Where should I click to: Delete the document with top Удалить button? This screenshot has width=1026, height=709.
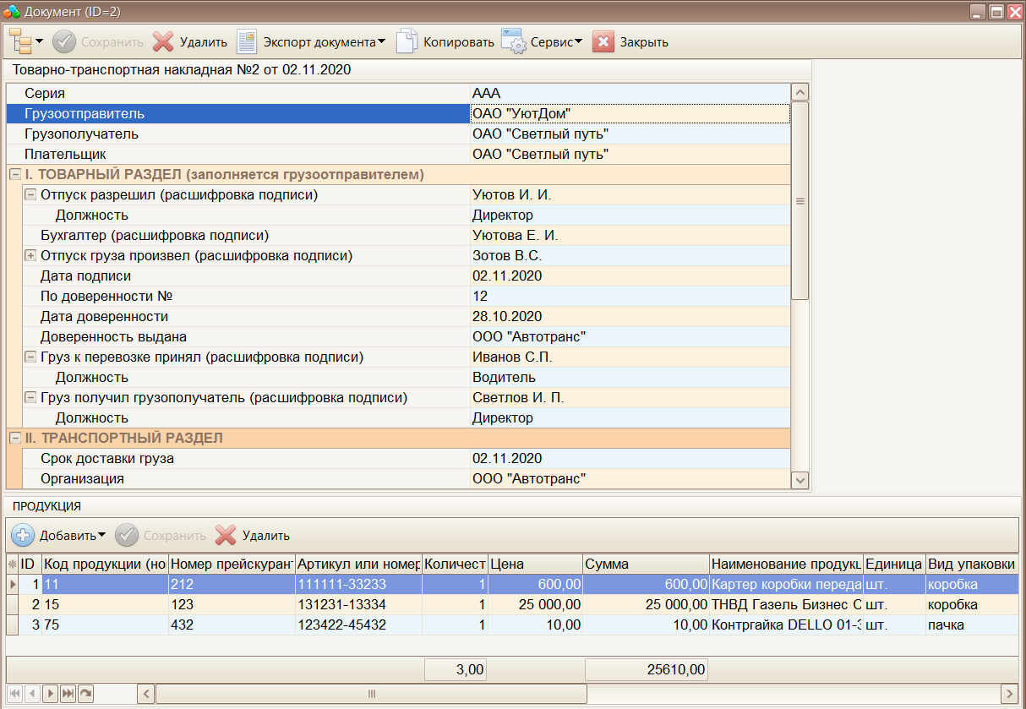[x=189, y=41]
